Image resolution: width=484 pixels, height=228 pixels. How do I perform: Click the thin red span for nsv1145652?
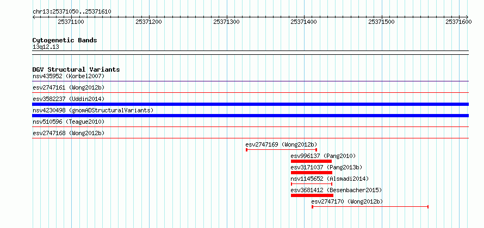tap(312, 184)
